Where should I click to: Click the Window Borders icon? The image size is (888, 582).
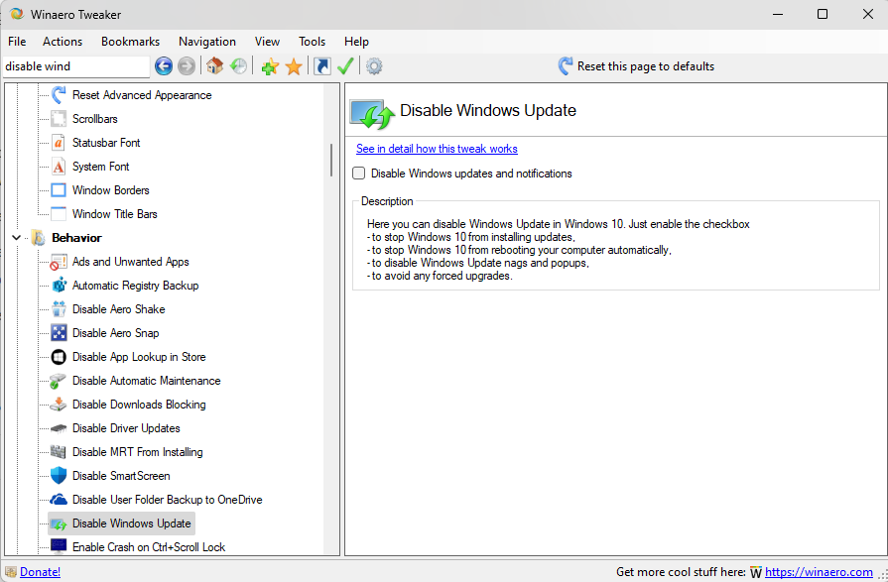pos(59,190)
